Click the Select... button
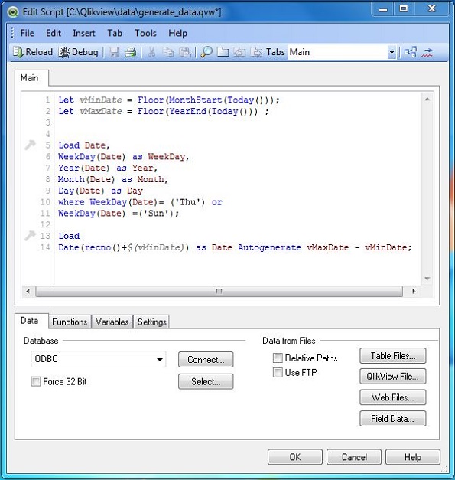The width and height of the screenshot is (455, 480). 206,381
